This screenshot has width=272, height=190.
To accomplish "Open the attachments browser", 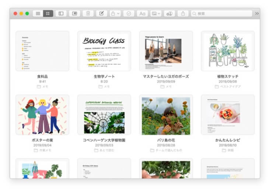I will (x=74, y=13).
